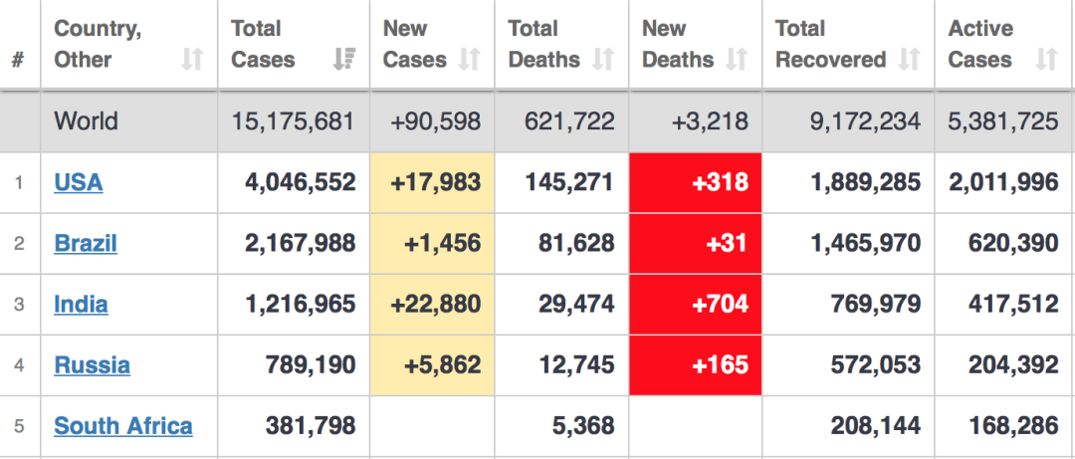Open the South Africa country link
This screenshot has width=1075, height=459.
tap(123, 426)
